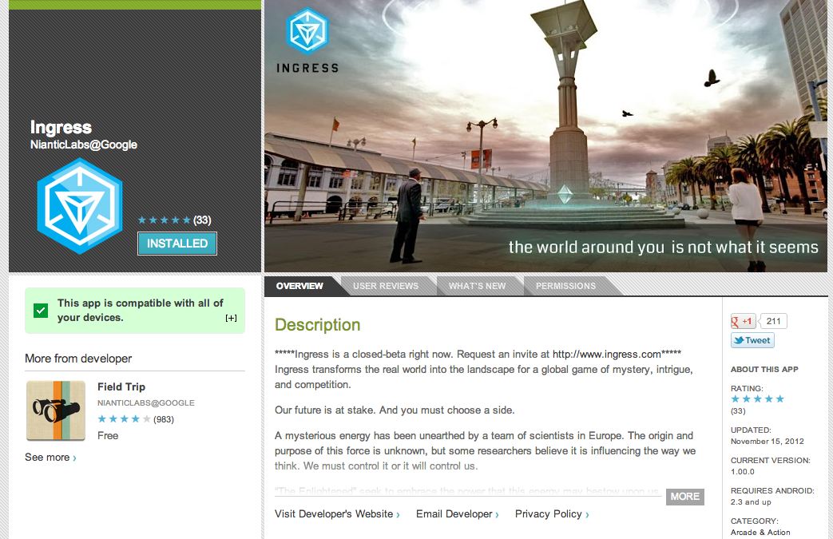Viewport: 833px width, 539px height.
Task: Click NIANTICLABS@GOOGLE under Field Trip
Action: click(146, 403)
